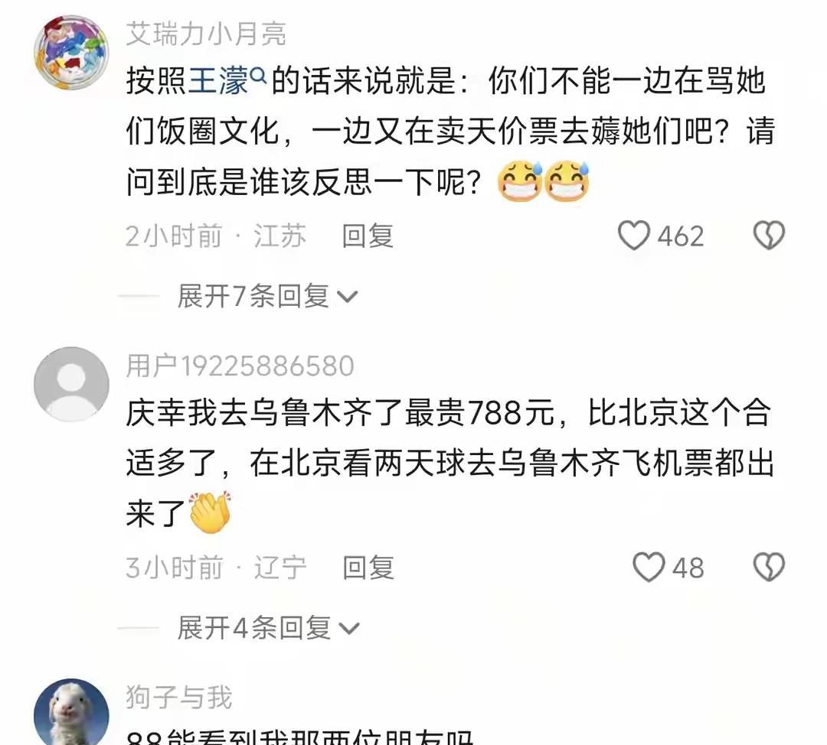Click the chevron after 展开7条回复
Image resolution: width=827 pixels, height=745 pixels.
tap(348, 298)
